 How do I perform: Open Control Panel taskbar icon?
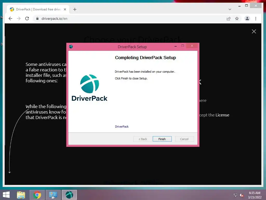(53, 195)
